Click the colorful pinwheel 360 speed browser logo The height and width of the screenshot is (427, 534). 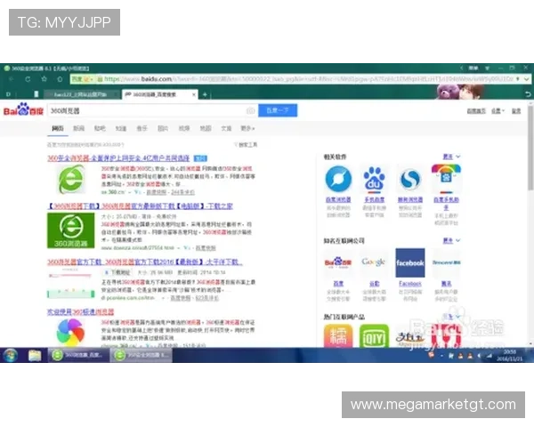pos(70,332)
